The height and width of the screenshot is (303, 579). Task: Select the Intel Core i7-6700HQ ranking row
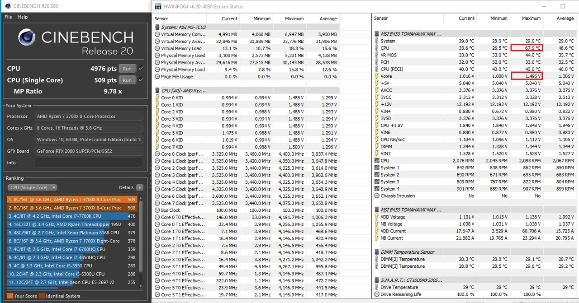pos(72,249)
